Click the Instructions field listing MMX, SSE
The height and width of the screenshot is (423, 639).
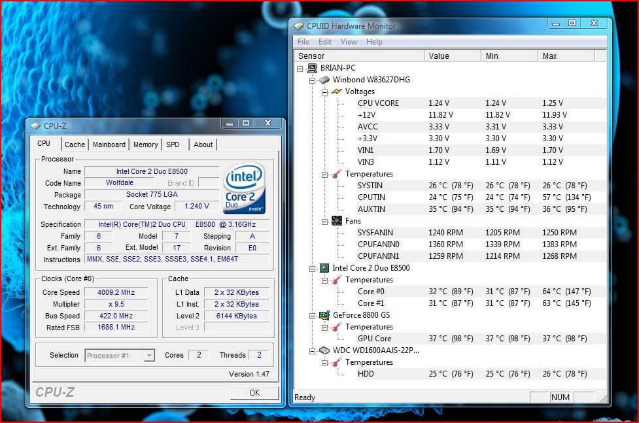coord(177,259)
